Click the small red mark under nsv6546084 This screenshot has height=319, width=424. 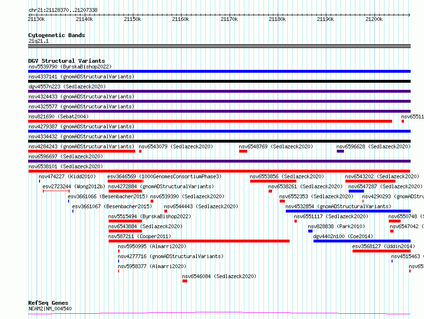(185, 281)
